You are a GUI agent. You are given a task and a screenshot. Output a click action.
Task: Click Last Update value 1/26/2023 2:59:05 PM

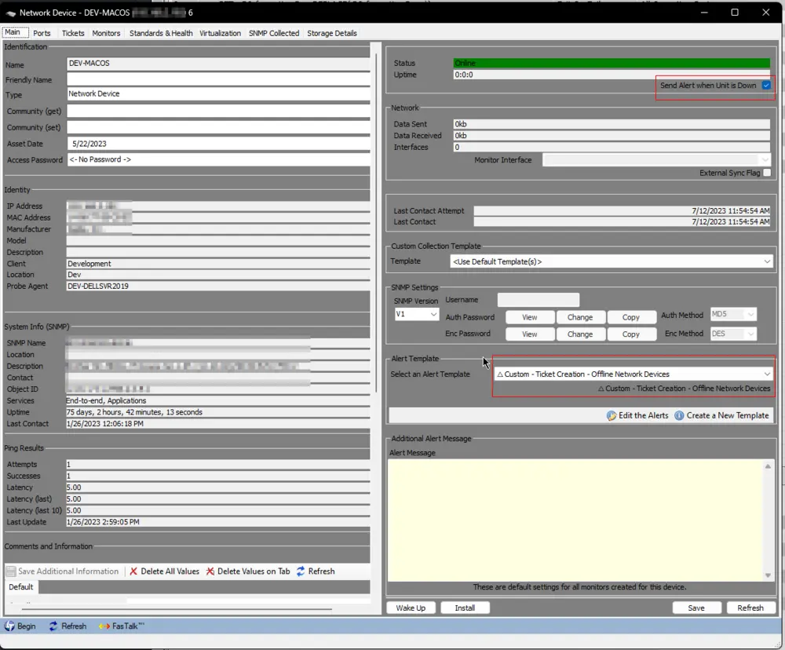(x=103, y=522)
